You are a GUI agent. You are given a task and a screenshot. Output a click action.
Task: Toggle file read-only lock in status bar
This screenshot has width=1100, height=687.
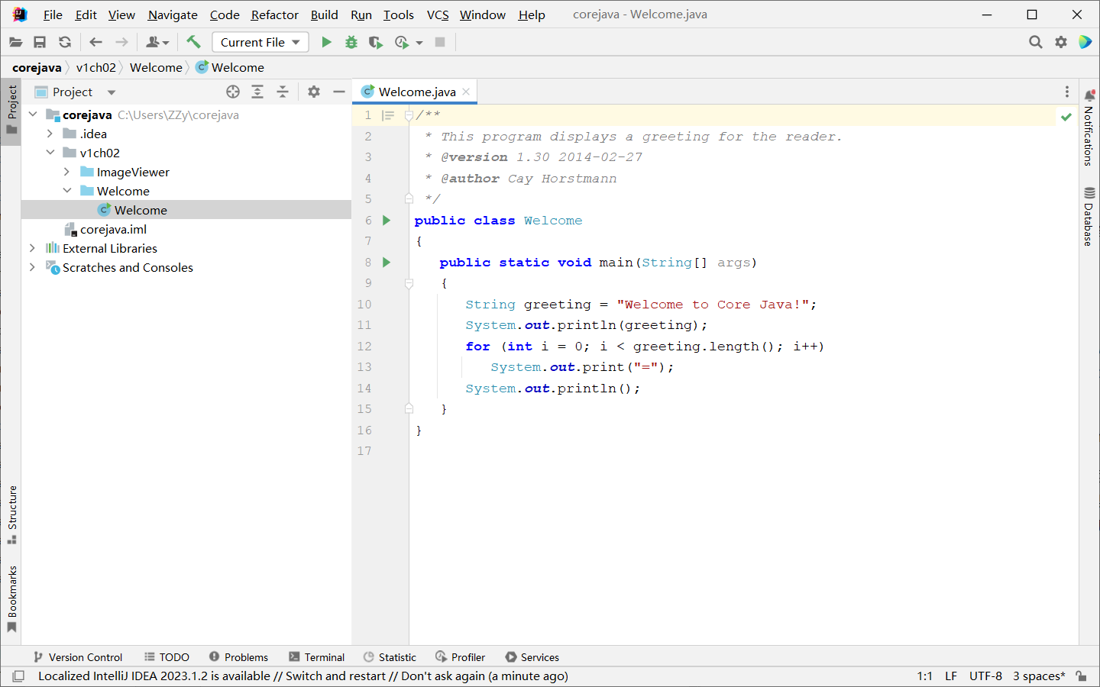[1081, 676]
